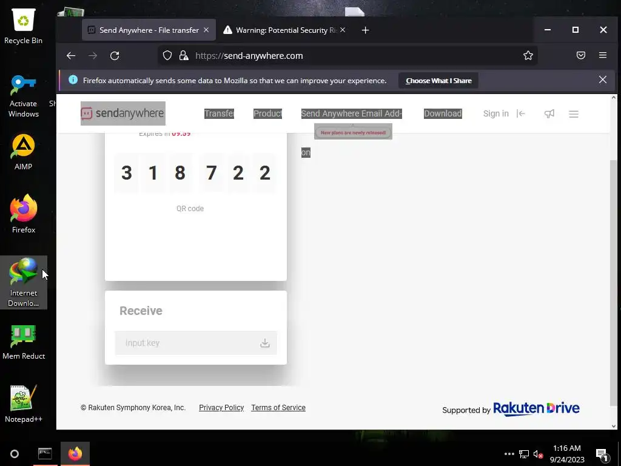Go back using the browser back arrow

click(71, 56)
